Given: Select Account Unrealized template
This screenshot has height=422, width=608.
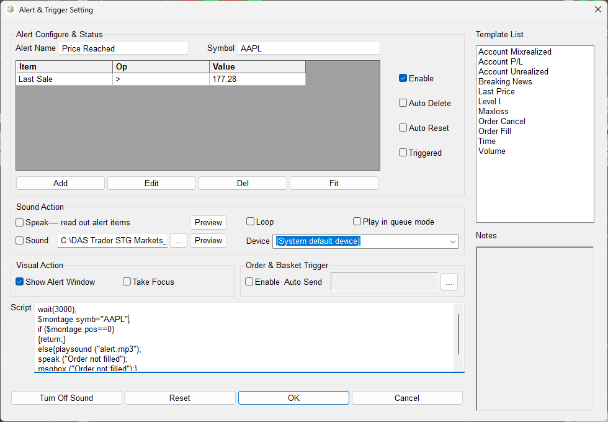Looking at the screenshot, I should point(513,72).
